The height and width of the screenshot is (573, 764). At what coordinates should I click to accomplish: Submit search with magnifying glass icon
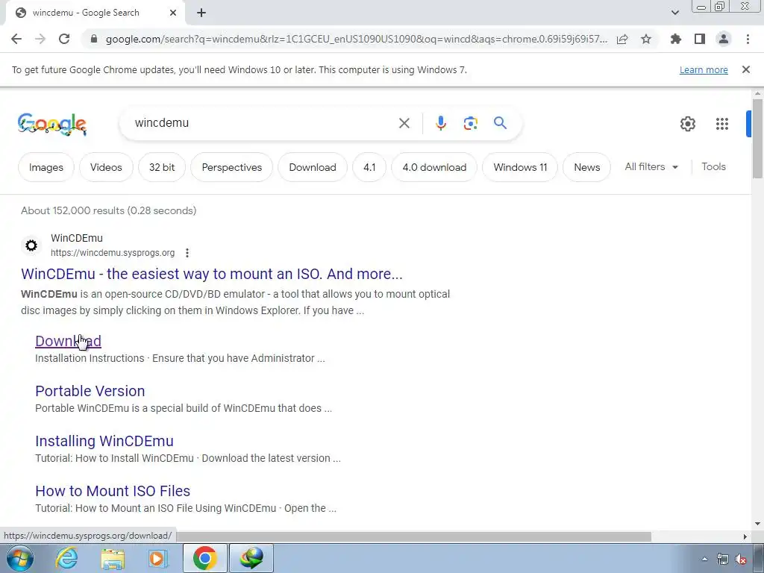(x=500, y=123)
